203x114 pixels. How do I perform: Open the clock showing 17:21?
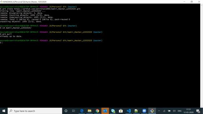(188, 111)
